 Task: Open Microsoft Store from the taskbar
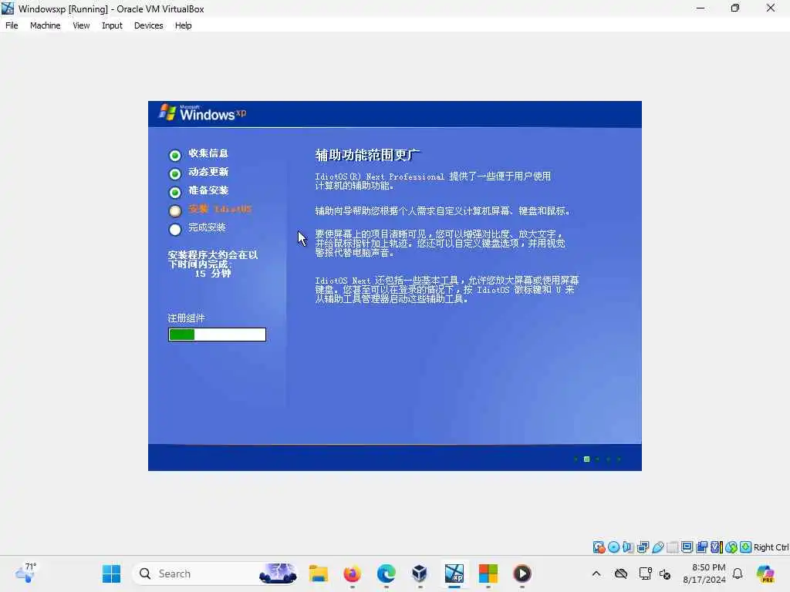pos(488,573)
